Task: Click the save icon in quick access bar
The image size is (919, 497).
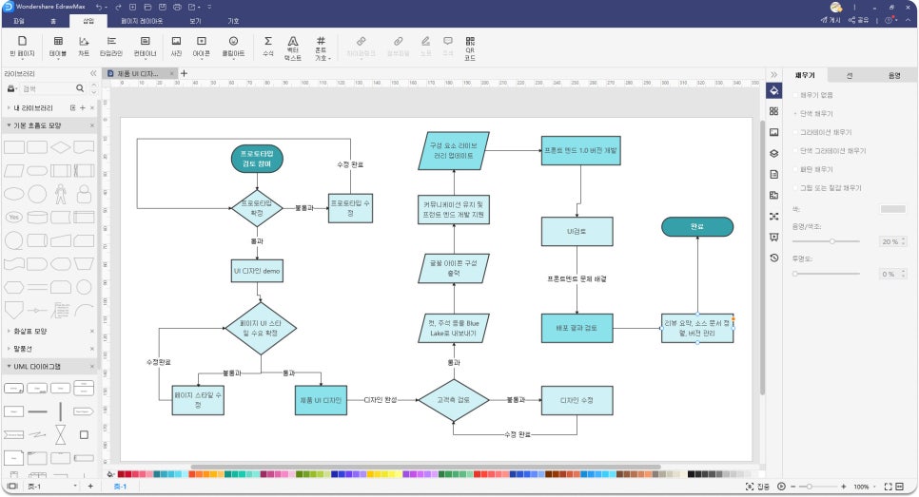Action: [163, 7]
